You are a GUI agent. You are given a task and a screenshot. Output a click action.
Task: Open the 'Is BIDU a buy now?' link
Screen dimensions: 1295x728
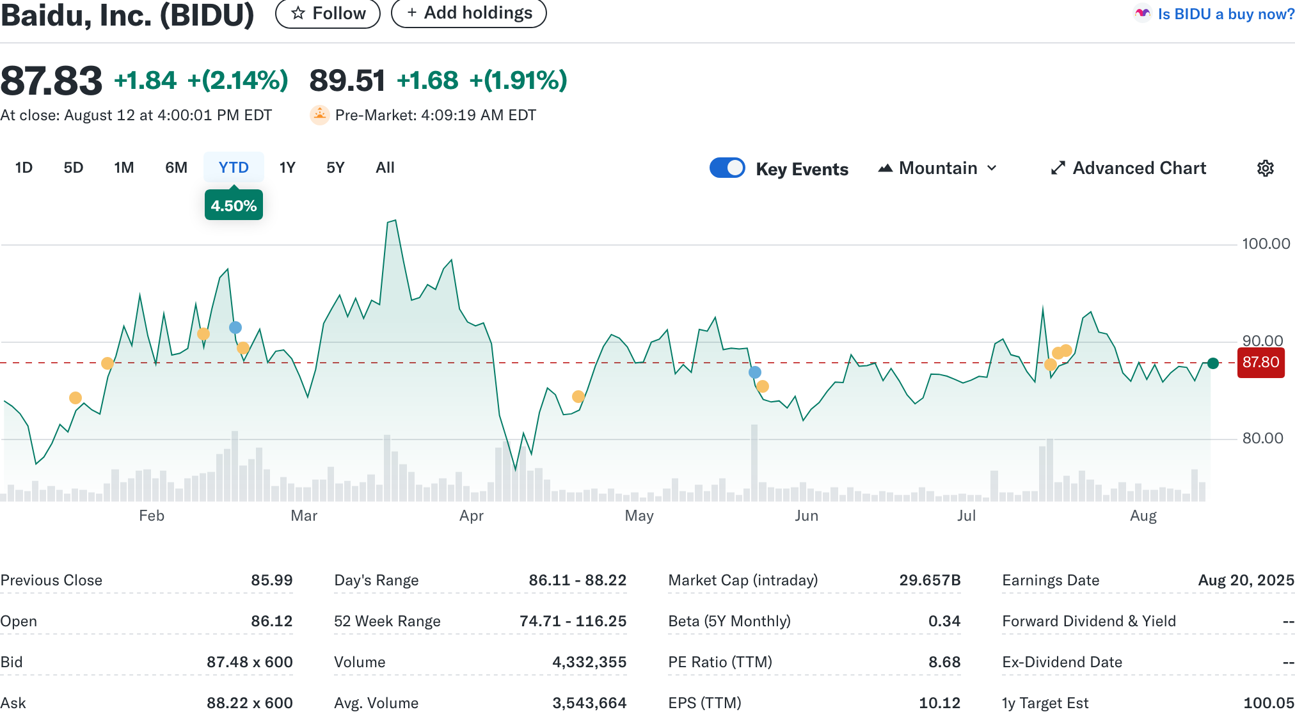(1225, 14)
